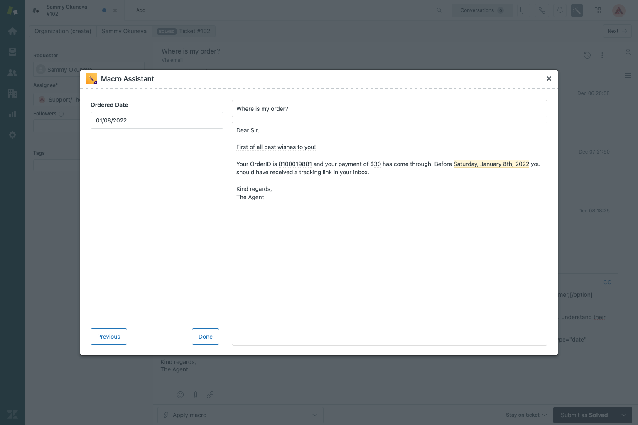Open the emoji picker icon

(x=180, y=395)
